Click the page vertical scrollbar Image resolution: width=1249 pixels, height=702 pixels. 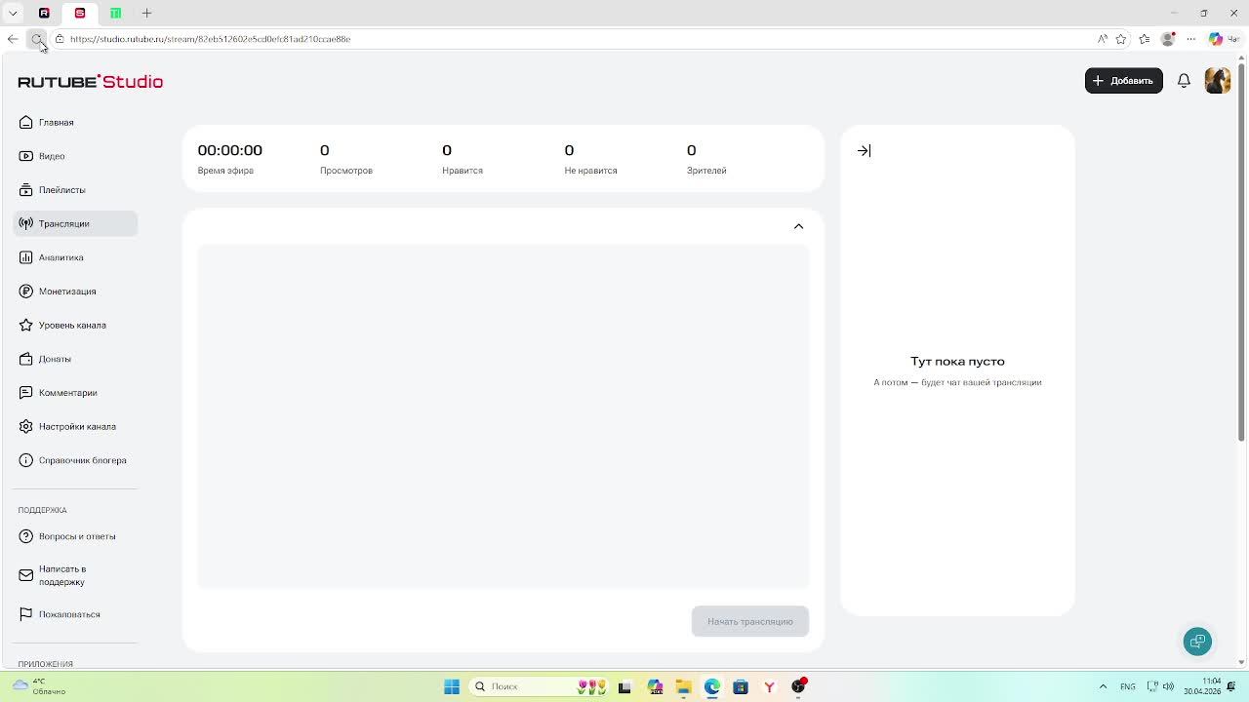(x=1242, y=253)
